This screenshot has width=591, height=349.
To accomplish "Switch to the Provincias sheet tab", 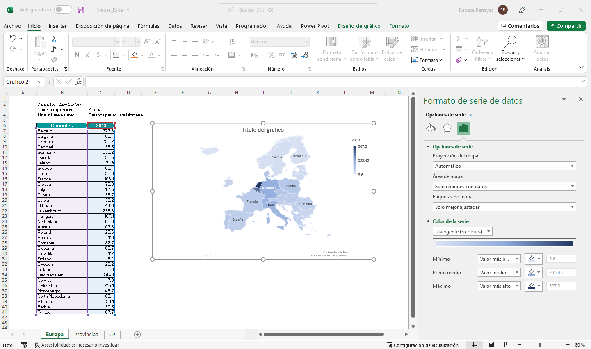I will coord(86,335).
